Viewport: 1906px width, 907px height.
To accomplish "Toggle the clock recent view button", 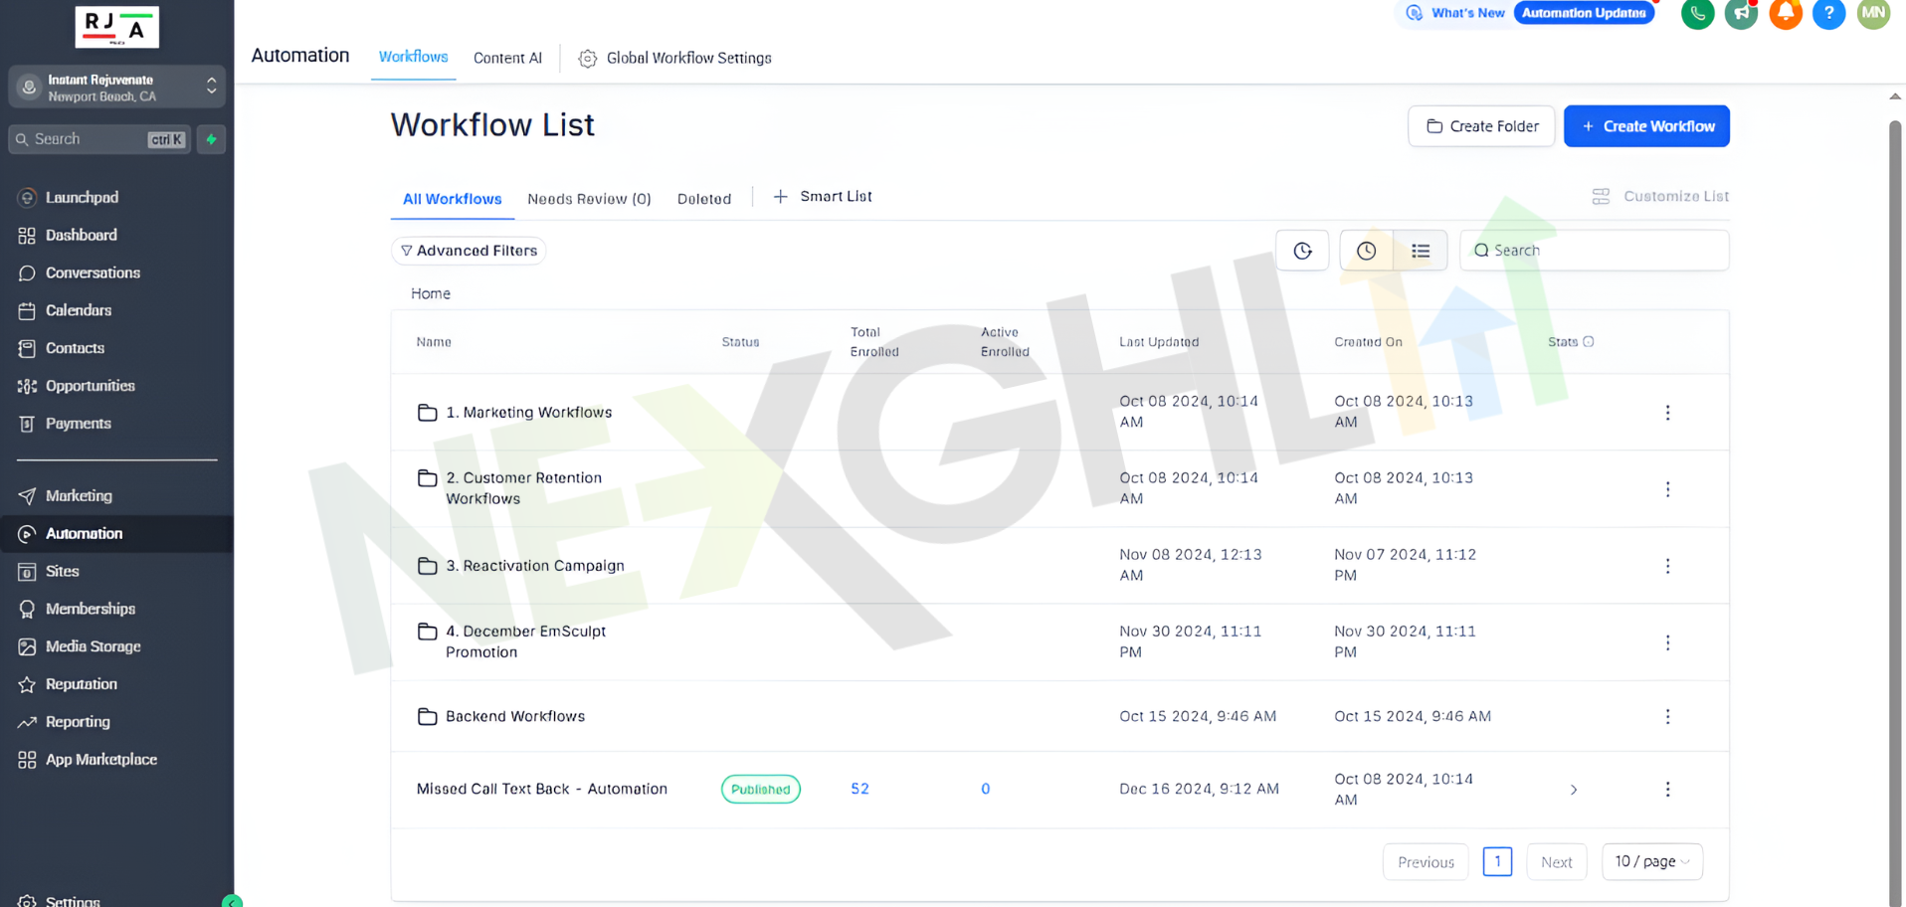I will coord(1366,251).
